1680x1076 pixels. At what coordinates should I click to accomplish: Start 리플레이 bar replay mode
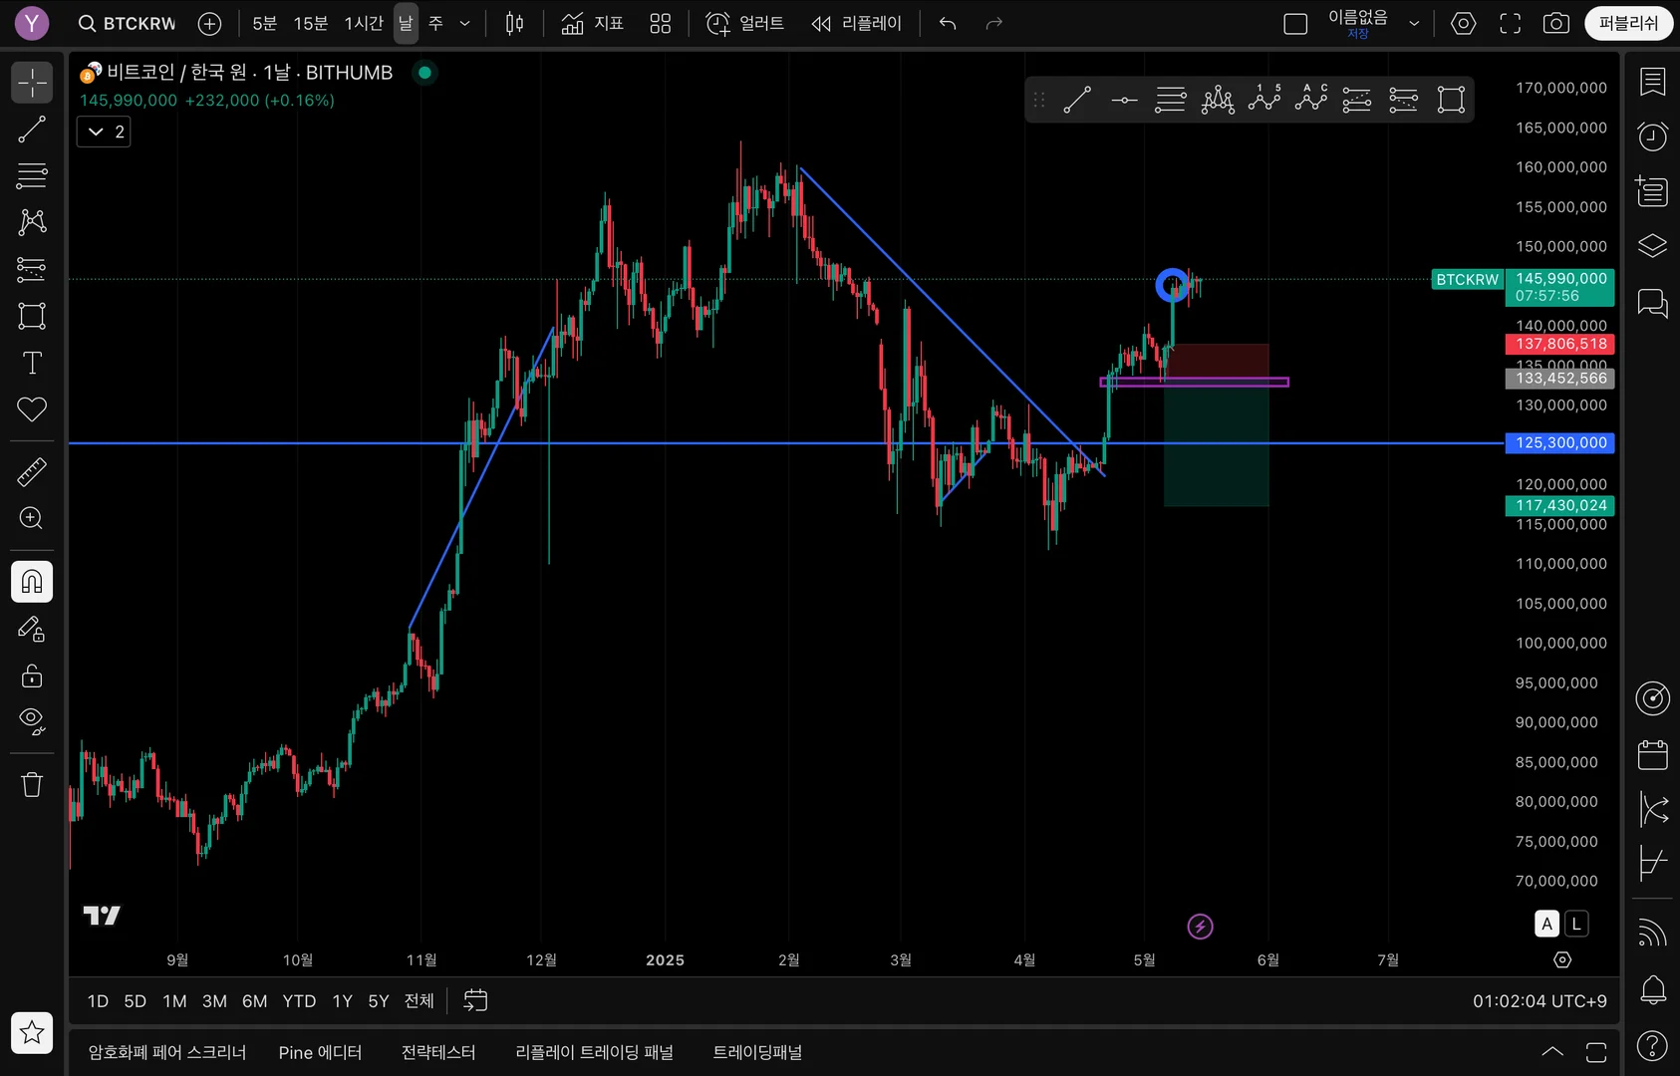pos(856,23)
